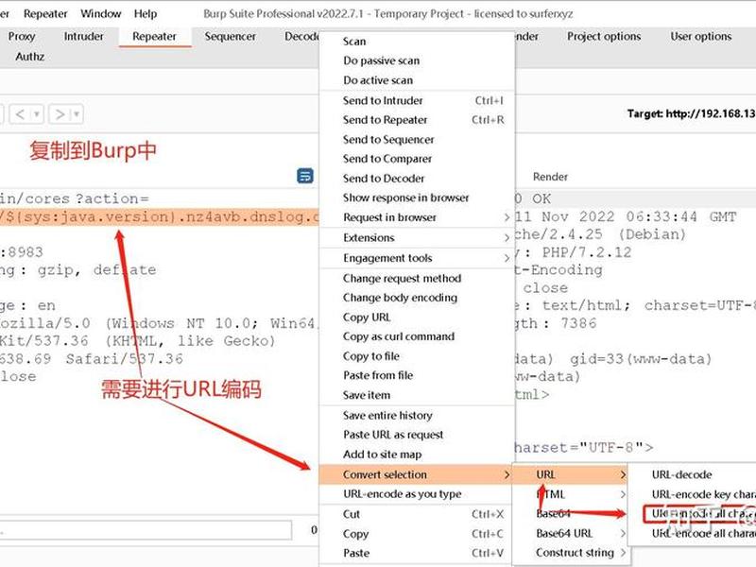Viewport: 756px width, 567px height.
Task: Select Send to Decoder
Action: 417,179
